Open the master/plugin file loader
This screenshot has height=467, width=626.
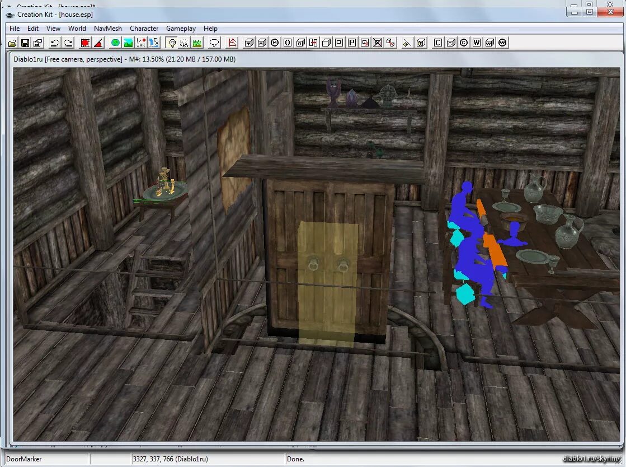coord(13,43)
